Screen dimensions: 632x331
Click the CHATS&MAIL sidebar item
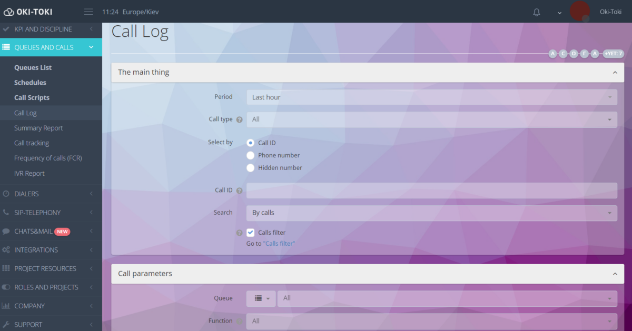click(x=32, y=231)
